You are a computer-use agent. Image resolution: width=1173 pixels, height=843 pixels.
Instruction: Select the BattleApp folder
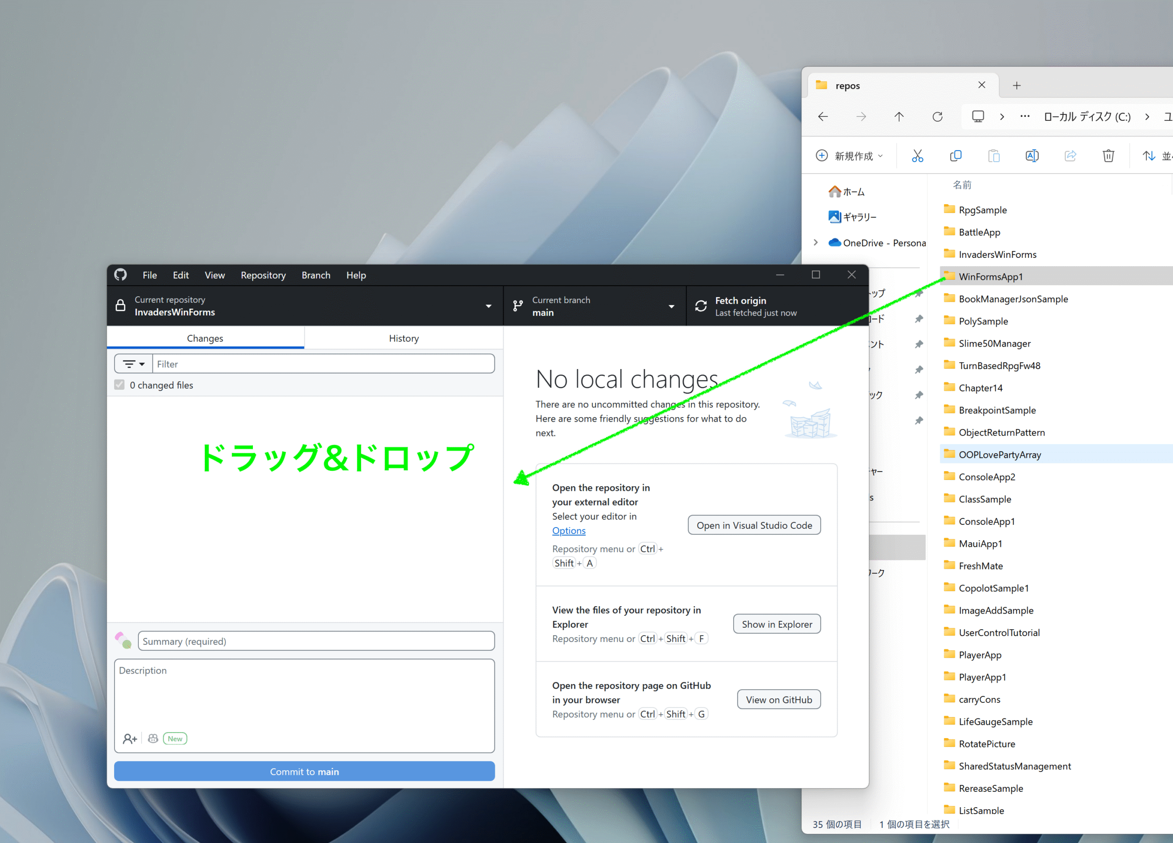click(x=979, y=232)
